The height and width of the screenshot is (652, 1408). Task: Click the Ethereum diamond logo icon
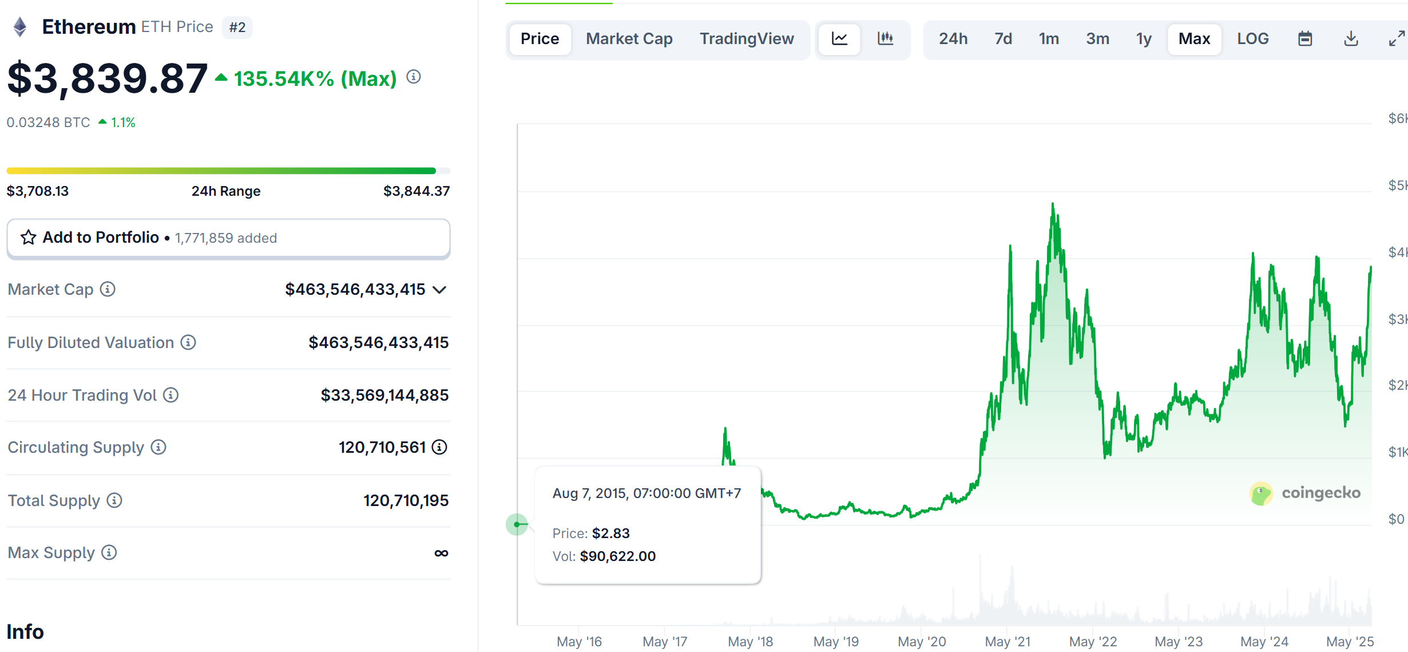[20, 27]
